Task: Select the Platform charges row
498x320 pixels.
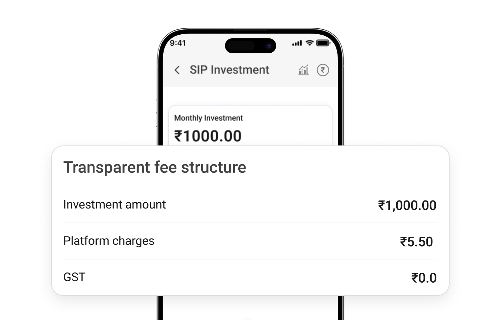Action: pos(109,241)
